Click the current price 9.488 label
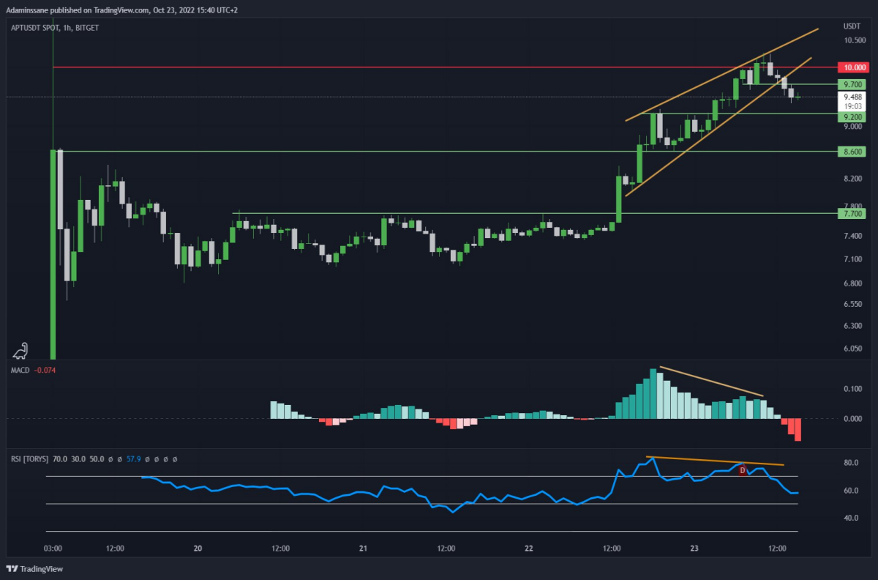 coord(853,97)
